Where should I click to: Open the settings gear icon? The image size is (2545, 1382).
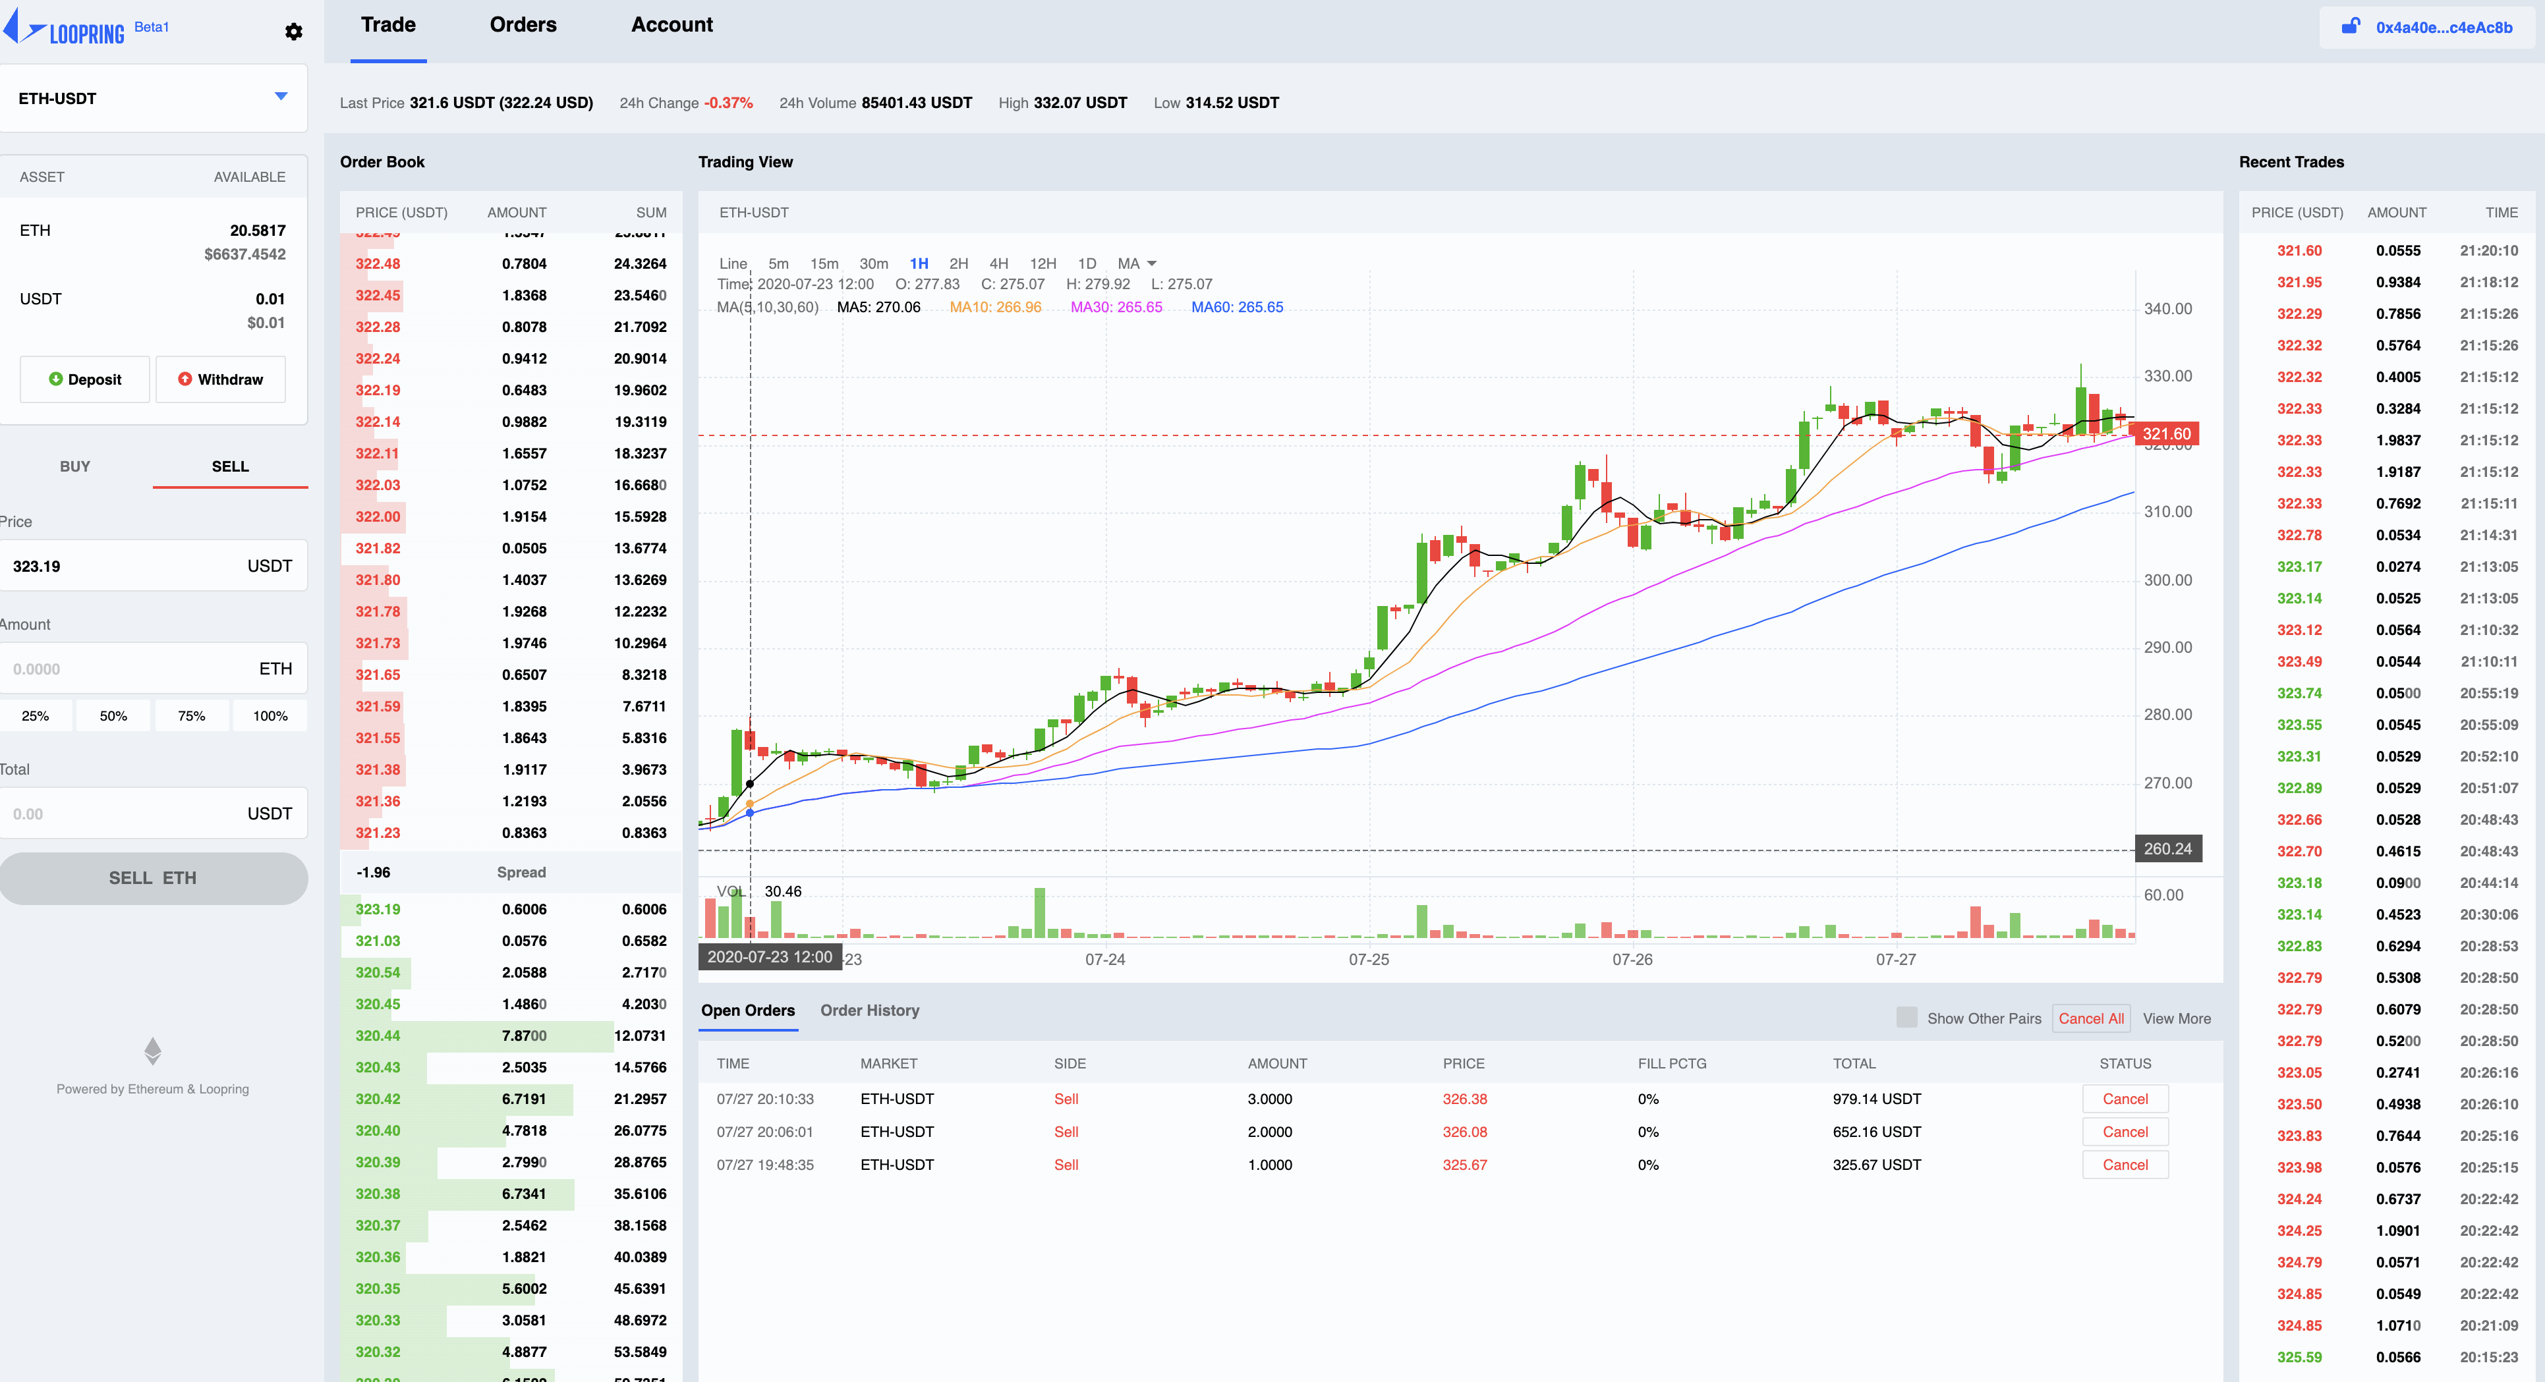[x=293, y=32]
